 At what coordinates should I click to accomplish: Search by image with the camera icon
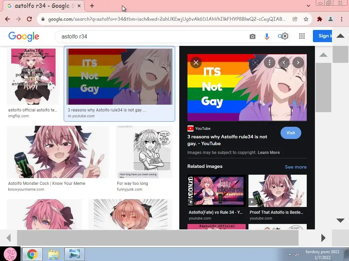point(253,36)
